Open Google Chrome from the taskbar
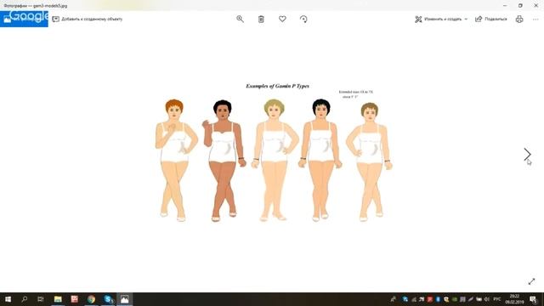The height and width of the screenshot is (306, 544). coord(91,299)
